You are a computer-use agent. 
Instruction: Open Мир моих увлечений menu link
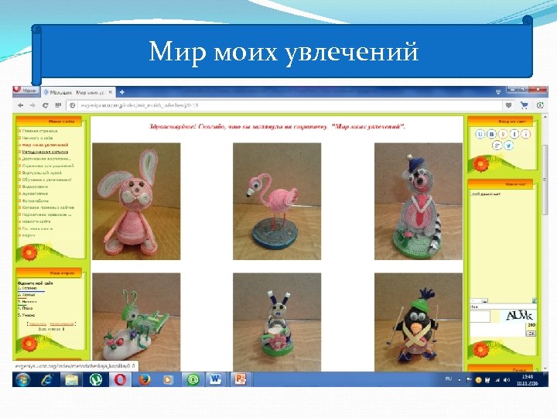(x=45, y=145)
